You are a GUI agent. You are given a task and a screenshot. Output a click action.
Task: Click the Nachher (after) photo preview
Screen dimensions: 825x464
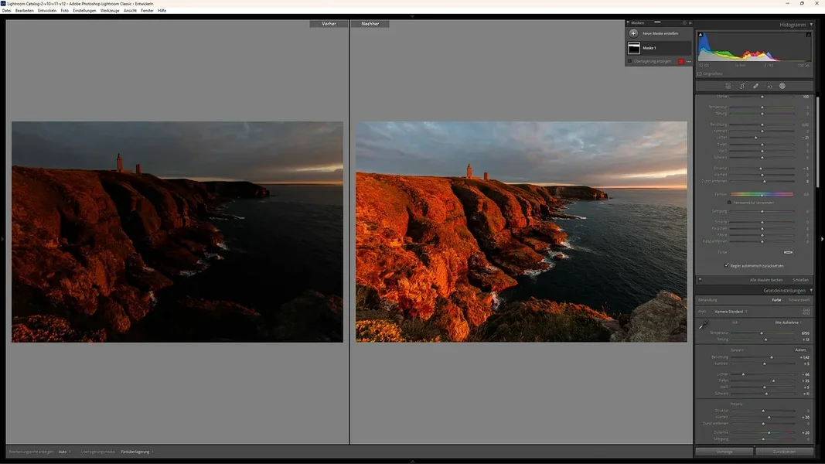click(521, 232)
